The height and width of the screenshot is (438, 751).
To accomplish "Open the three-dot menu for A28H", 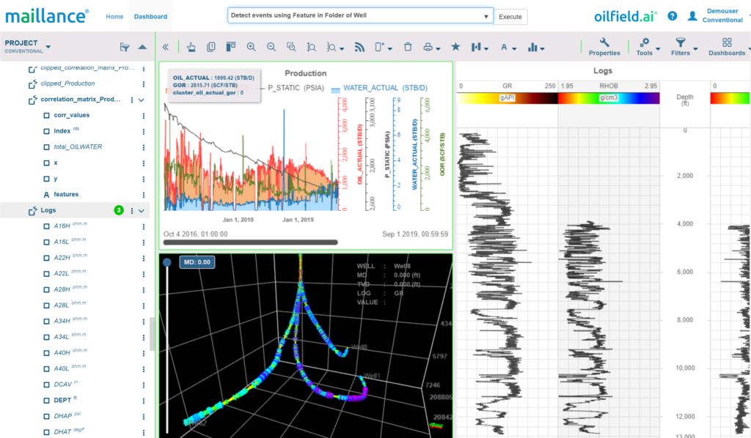I will point(143,290).
